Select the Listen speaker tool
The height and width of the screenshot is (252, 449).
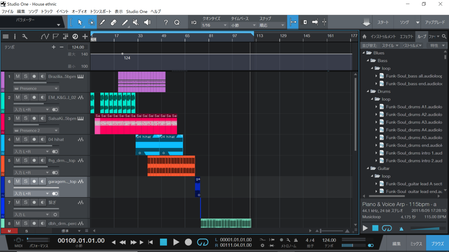pos(147,22)
